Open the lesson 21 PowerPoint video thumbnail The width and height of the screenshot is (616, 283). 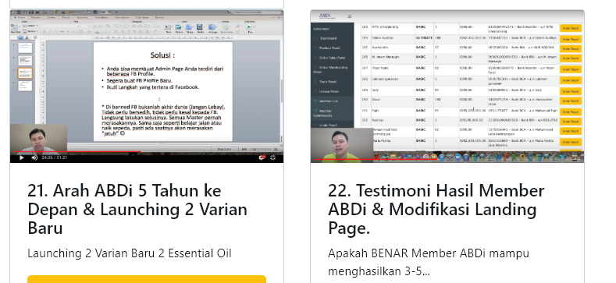click(x=147, y=87)
